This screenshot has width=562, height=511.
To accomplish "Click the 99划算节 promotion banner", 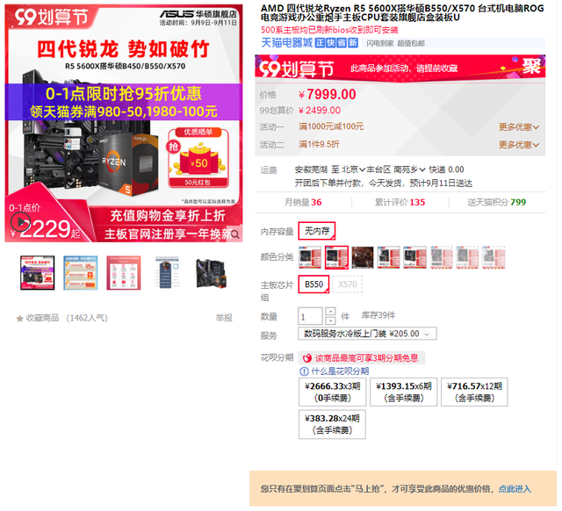I will [400, 68].
